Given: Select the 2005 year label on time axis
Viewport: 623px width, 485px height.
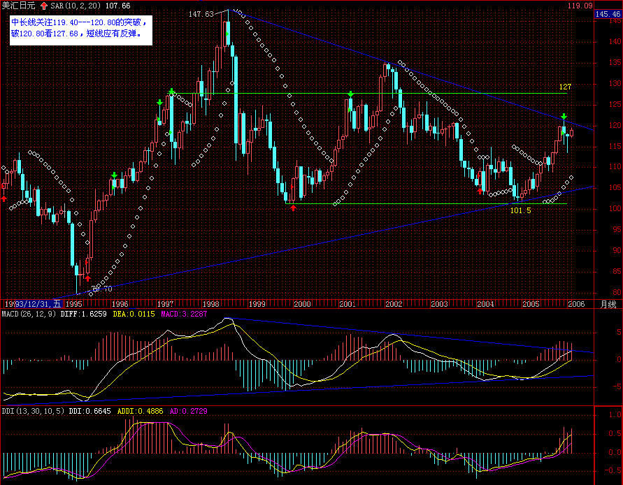Looking at the screenshot, I should coord(531,304).
